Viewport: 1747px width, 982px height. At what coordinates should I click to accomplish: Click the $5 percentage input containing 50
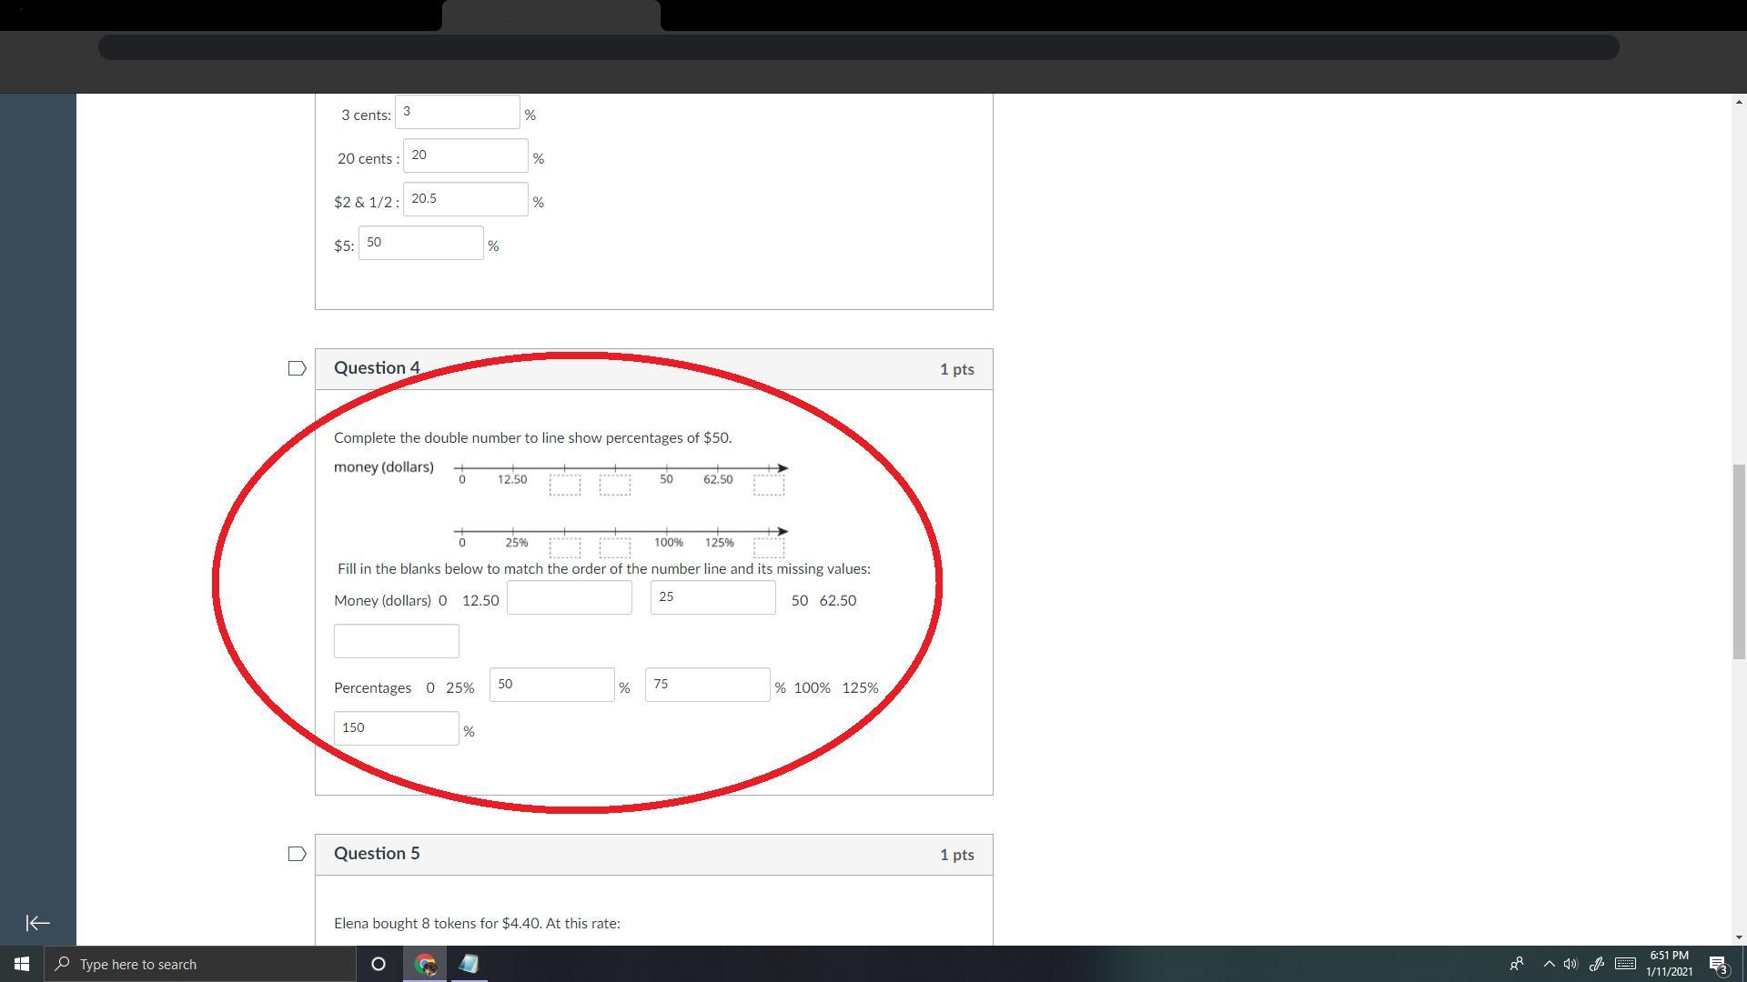(420, 243)
